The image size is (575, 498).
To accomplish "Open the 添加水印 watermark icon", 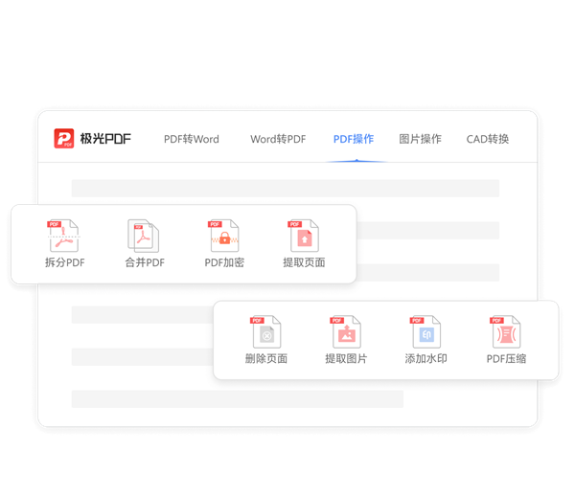I will (425, 331).
